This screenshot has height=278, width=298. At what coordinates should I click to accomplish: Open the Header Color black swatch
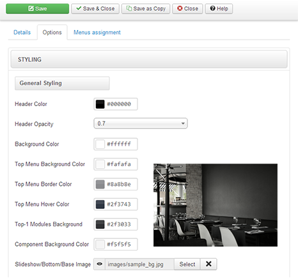coord(100,104)
